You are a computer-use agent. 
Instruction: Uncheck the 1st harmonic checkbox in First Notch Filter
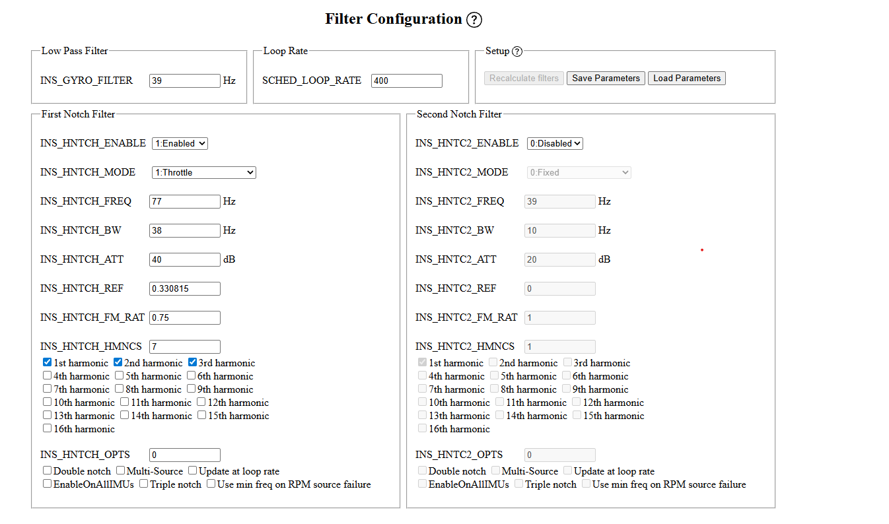pyautogui.click(x=48, y=362)
